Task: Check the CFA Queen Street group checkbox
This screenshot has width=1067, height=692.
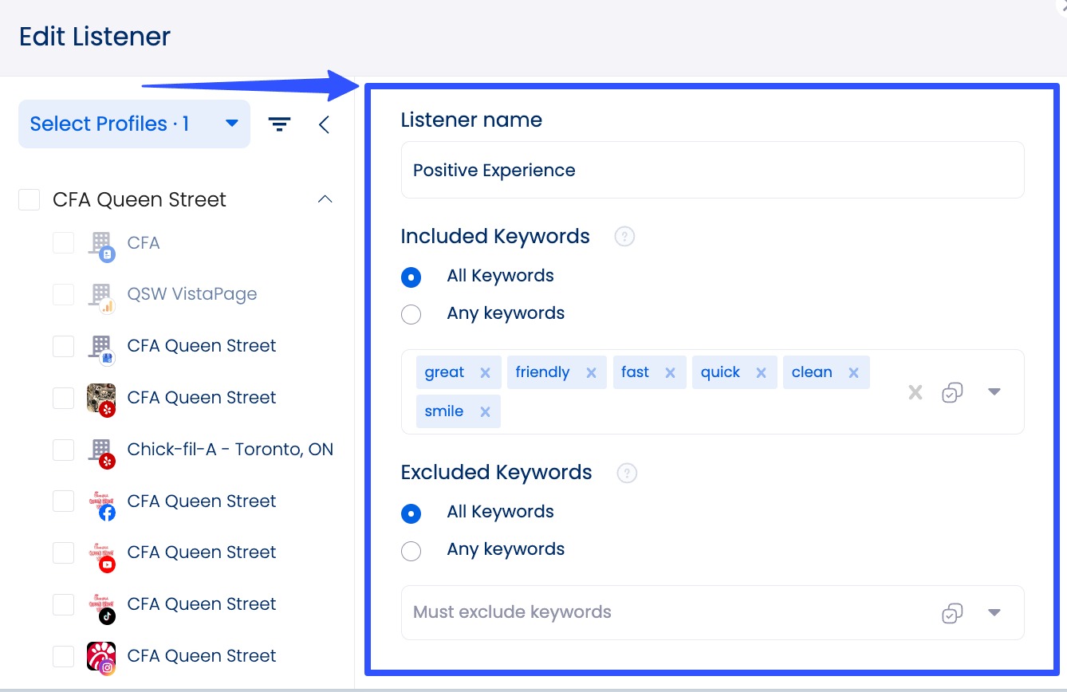Action: click(x=30, y=199)
